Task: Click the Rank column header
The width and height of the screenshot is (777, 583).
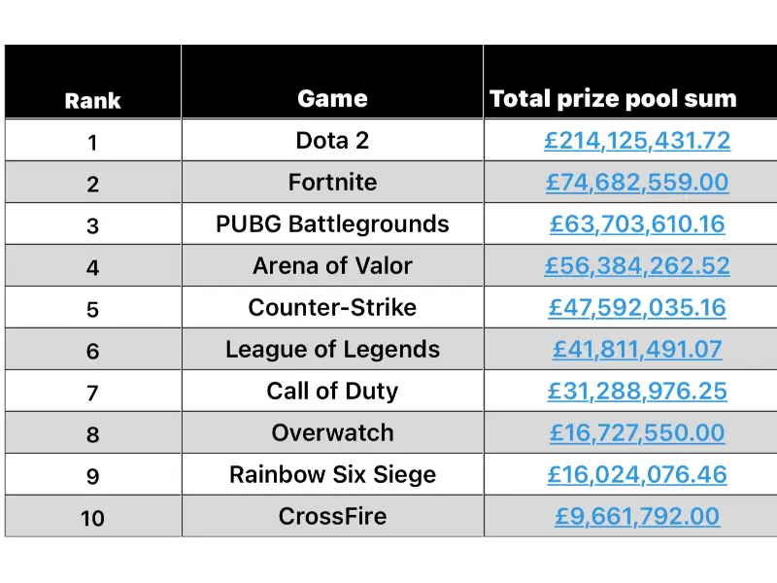Action: (92, 100)
